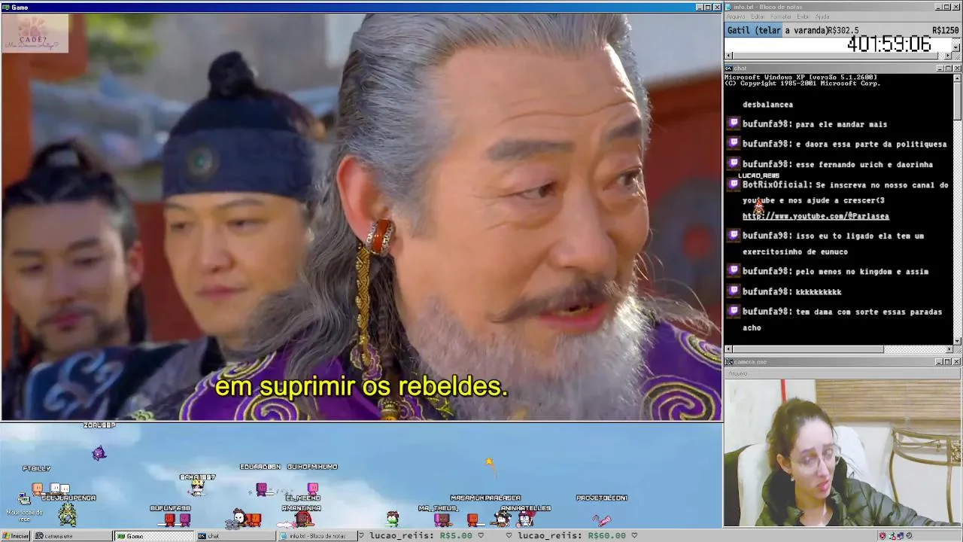Click the BAHA1997 character sprite

click(197, 489)
